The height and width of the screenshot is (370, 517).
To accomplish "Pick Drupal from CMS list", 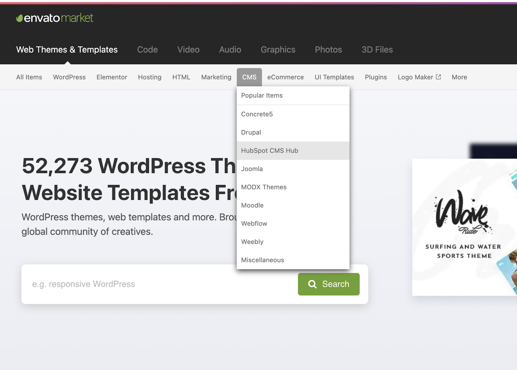I will pyautogui.click(x=251, y=132).
